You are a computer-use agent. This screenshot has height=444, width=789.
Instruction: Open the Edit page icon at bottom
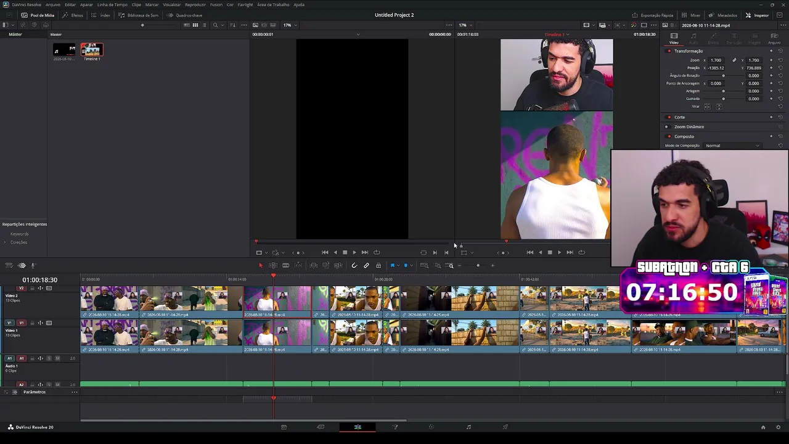[x=358, y=427]
